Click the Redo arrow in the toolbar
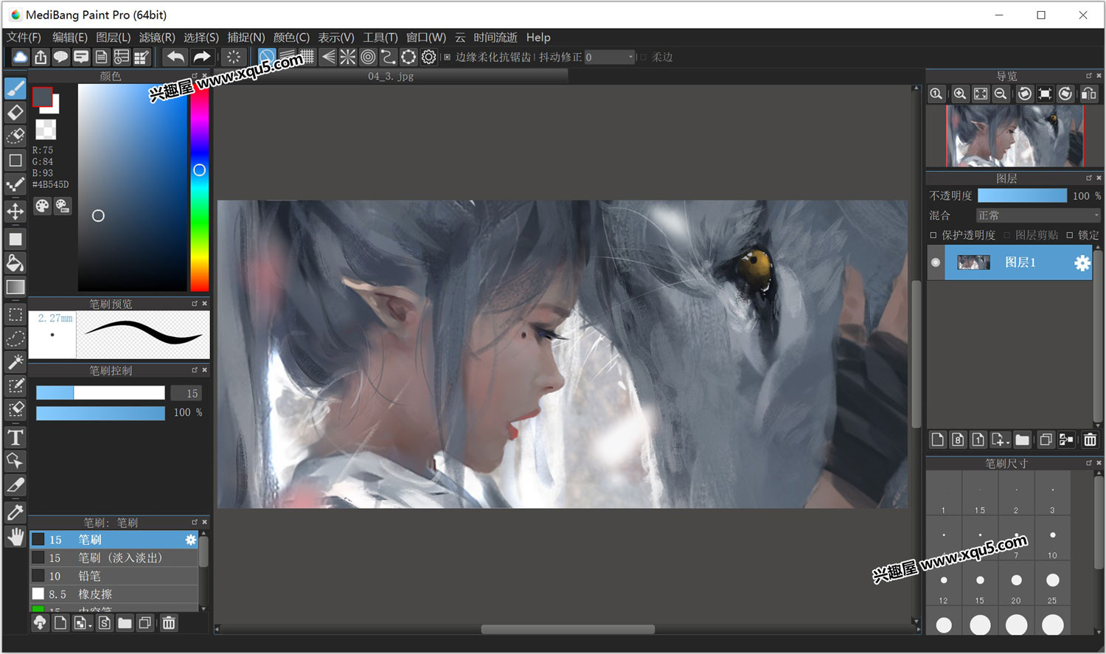This screenshot has height=654, width=1106. [201, 57]
